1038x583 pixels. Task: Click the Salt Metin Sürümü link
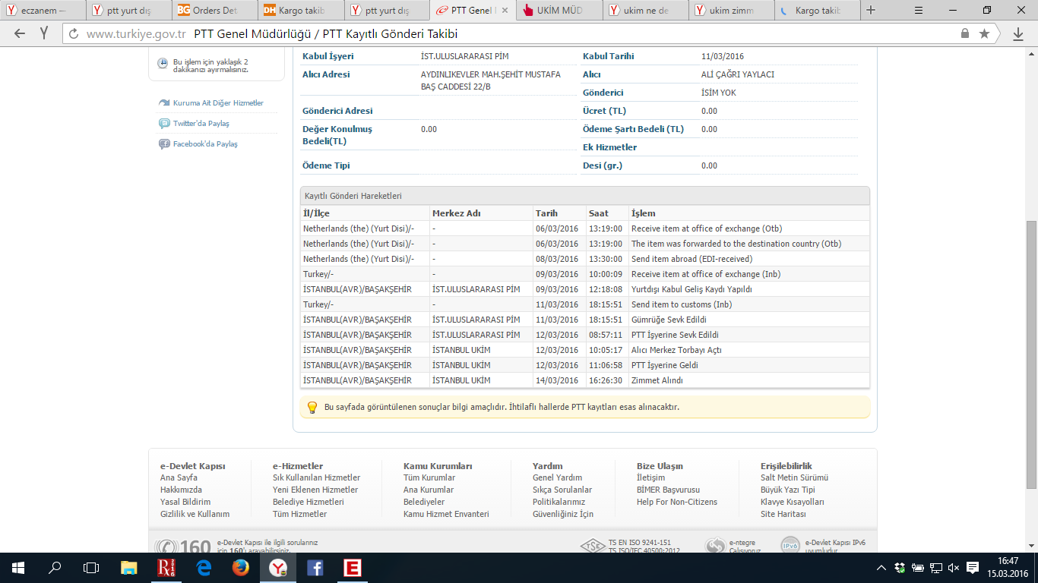(794, 478)
